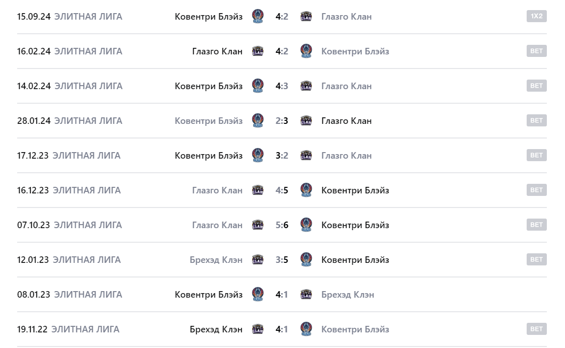Image resolution: width=565 pixels, height=348 pixels.
Task: Open the 4:3 score from 14.02.24
Action: pos(281,86)
